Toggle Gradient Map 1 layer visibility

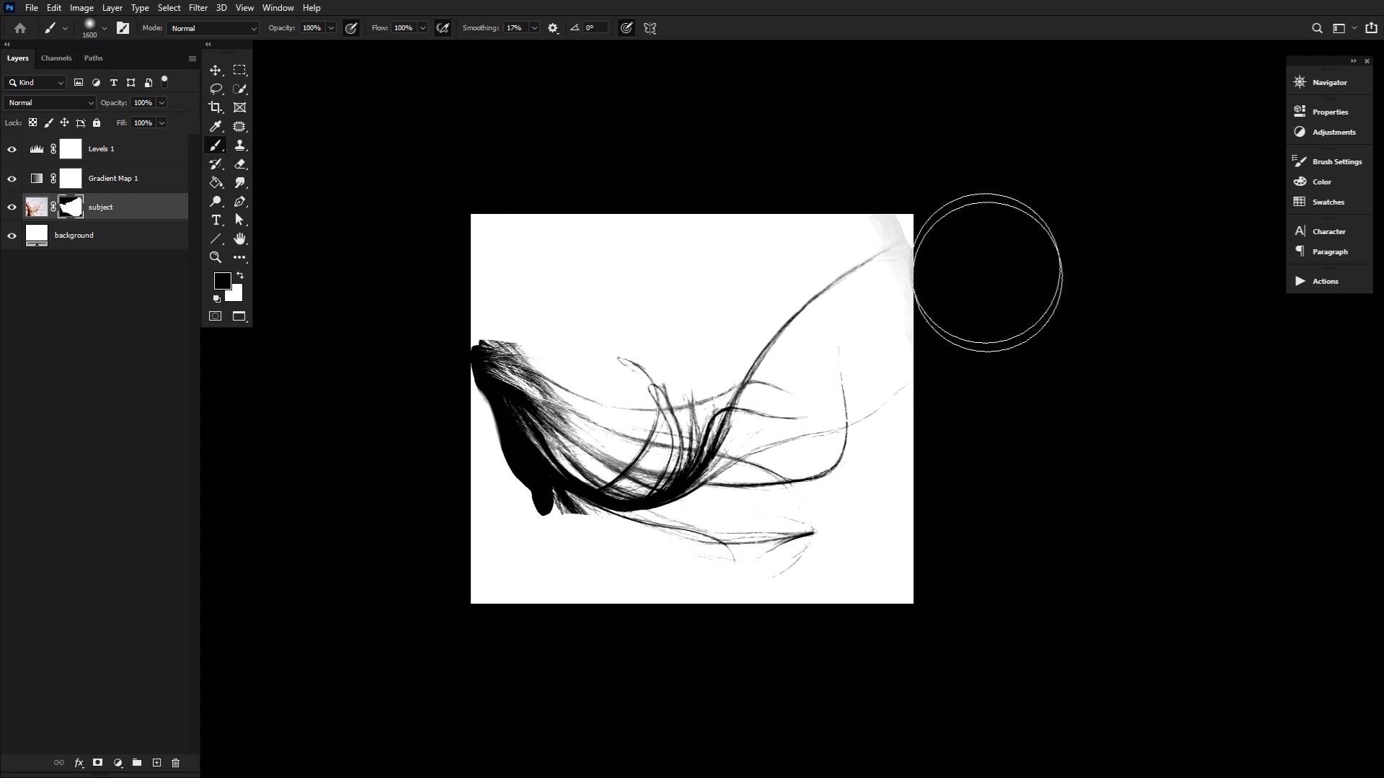12,178
